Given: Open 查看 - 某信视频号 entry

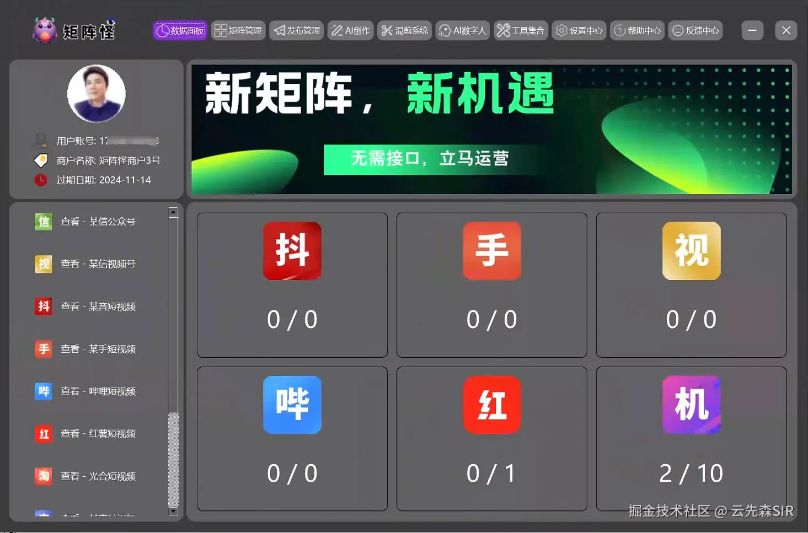Looking at the screenshot, I should pyautogui.click(x=98, y=264).
